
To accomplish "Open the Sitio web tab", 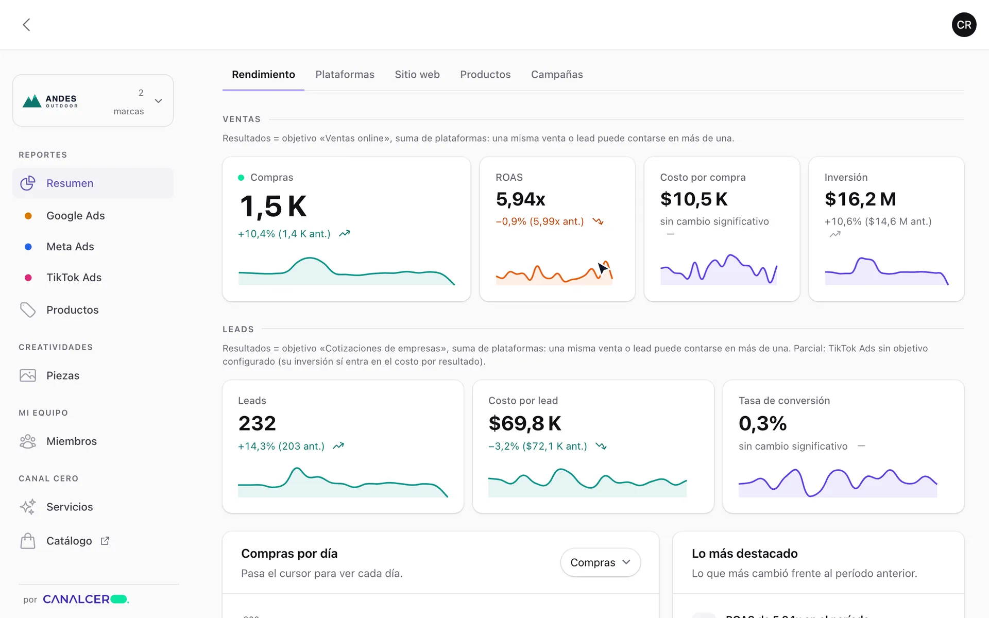I will pyautogui.click(x=417, y=75).
